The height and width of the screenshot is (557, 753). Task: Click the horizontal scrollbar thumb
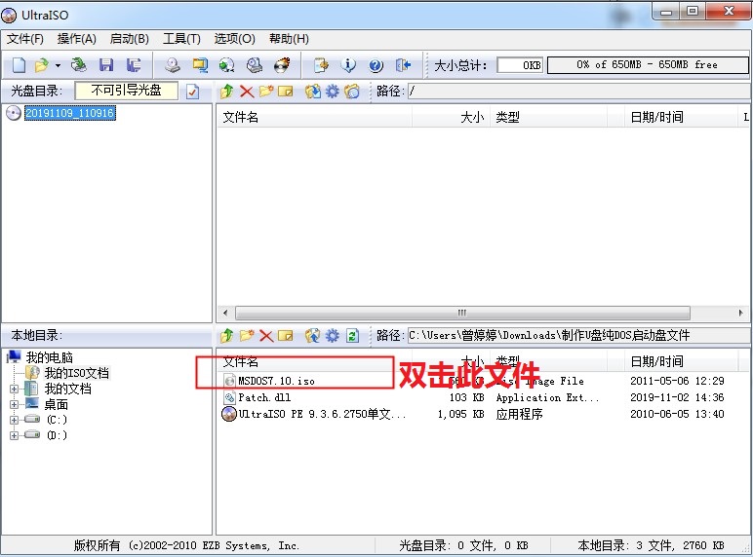[462, 313]
